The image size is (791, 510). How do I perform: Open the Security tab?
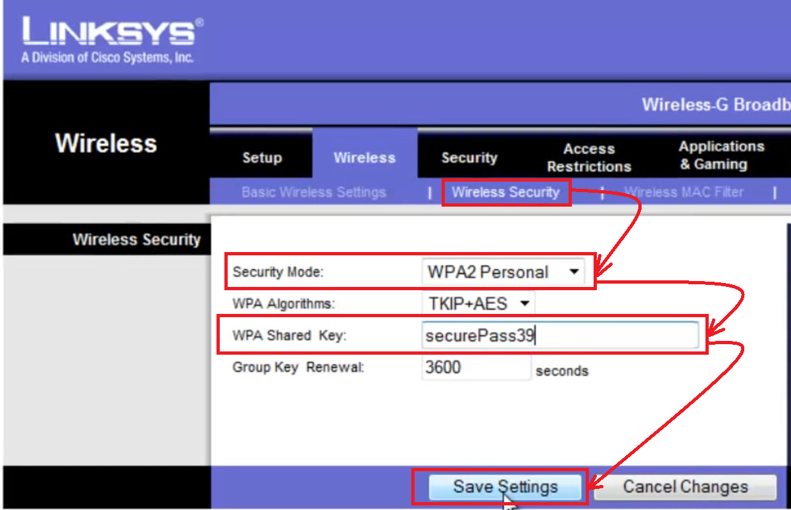[469, 158]
